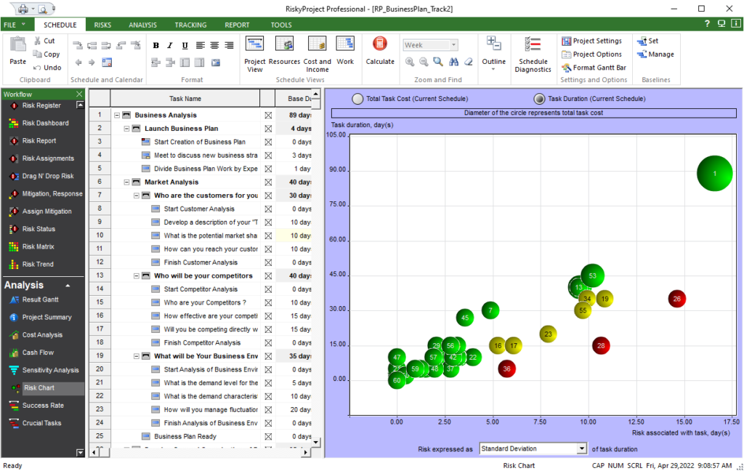
Task: Open the TRACKING tab
Action: pos(191,24)
